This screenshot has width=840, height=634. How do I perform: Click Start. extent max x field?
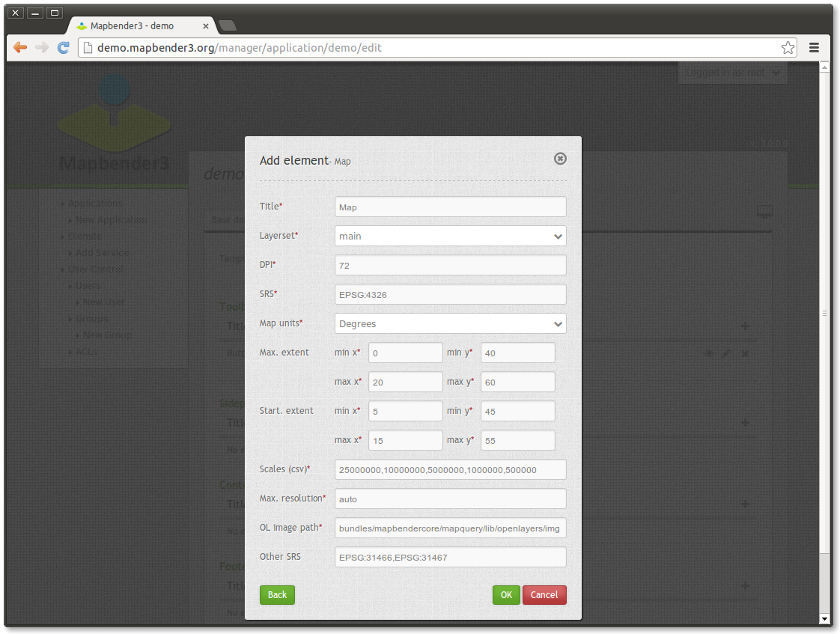pyautogui.click(x=406, y=440)
